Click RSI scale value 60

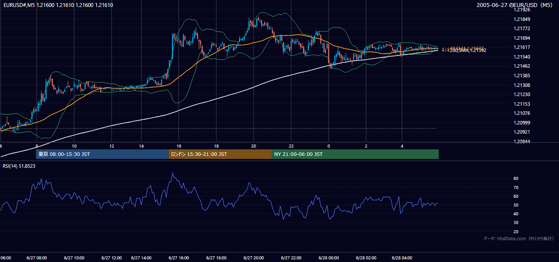(x=516, y=196)
